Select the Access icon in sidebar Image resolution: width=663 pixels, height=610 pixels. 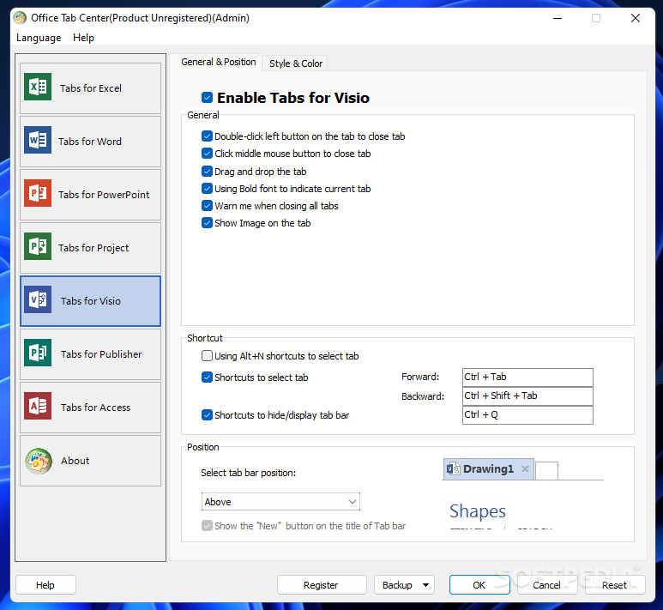(38, 406)
